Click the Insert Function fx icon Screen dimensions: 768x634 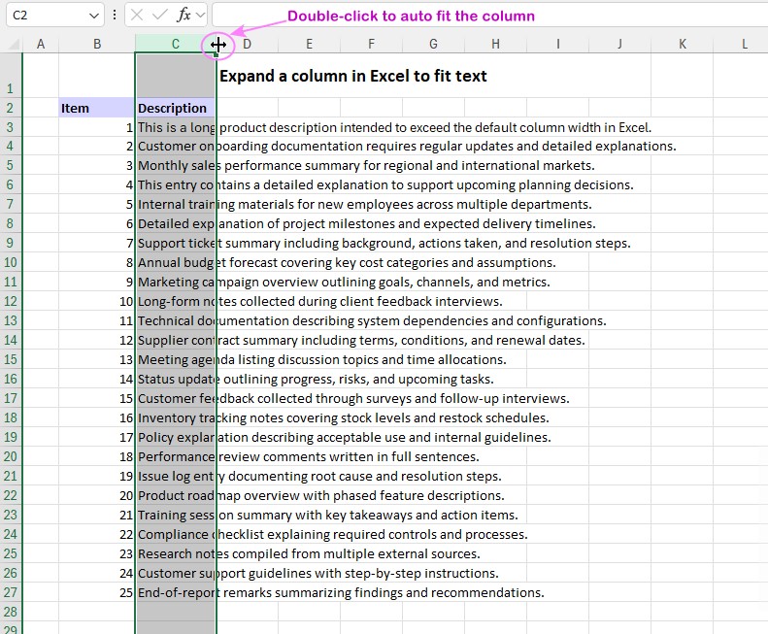[184, 16]
